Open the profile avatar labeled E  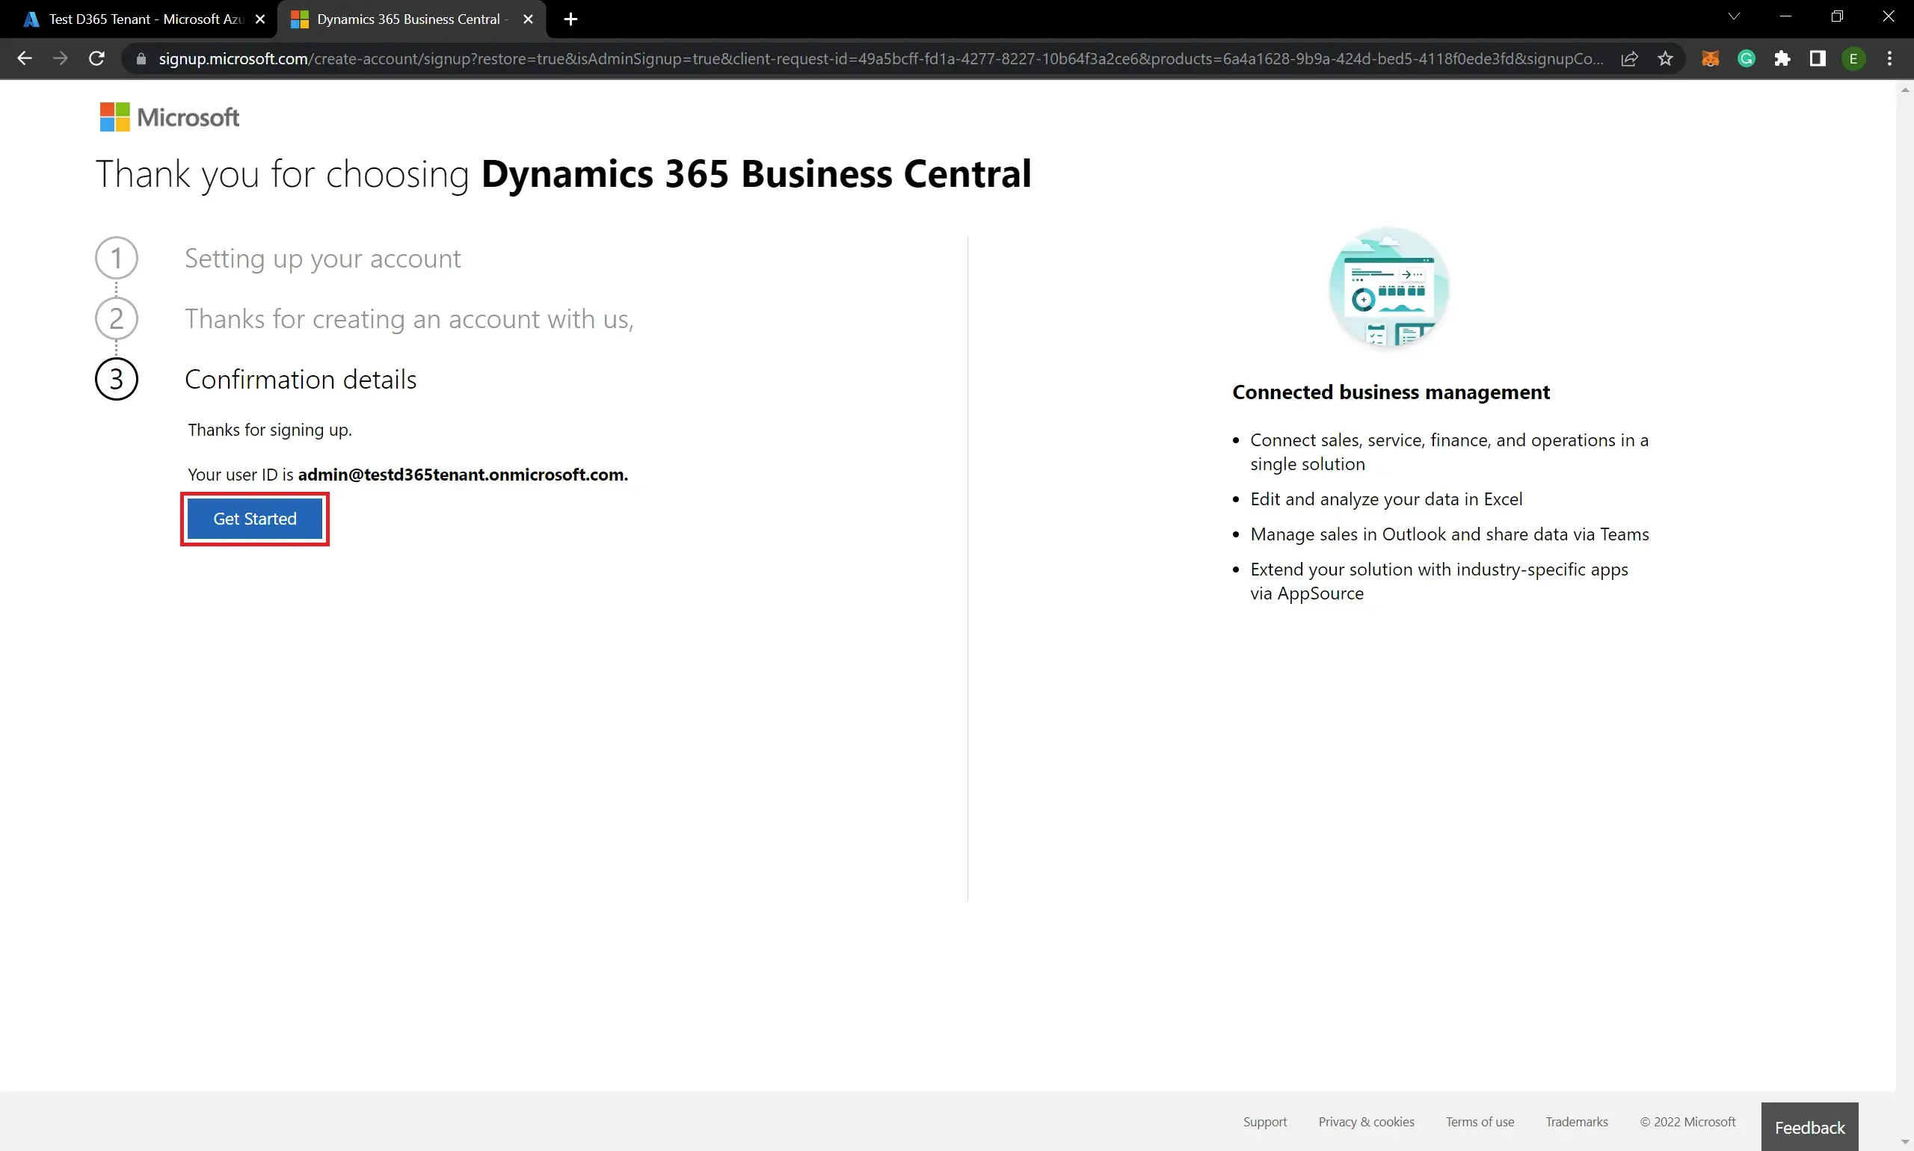tap(1853, 59)
